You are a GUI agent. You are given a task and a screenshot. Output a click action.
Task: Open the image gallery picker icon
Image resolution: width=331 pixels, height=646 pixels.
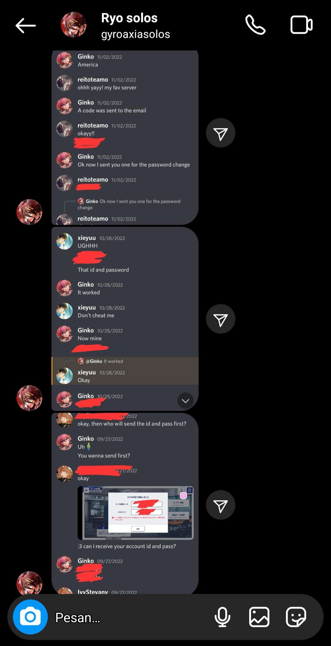(x=259, y=617)
